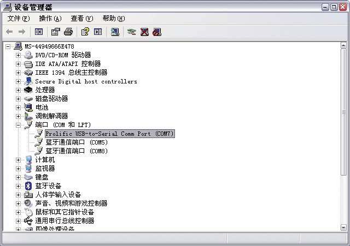Collapse the MS-44949666E478 root node
This screenshot has height=246, width=350.
(8, 46)
